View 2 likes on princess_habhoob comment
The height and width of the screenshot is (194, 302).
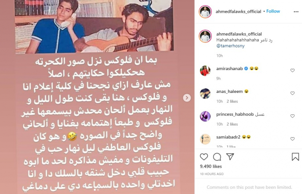tap(232, 124)
